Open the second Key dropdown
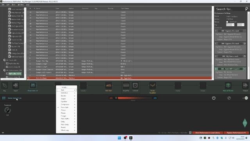 pyautogui.click(x=241, y=25)
